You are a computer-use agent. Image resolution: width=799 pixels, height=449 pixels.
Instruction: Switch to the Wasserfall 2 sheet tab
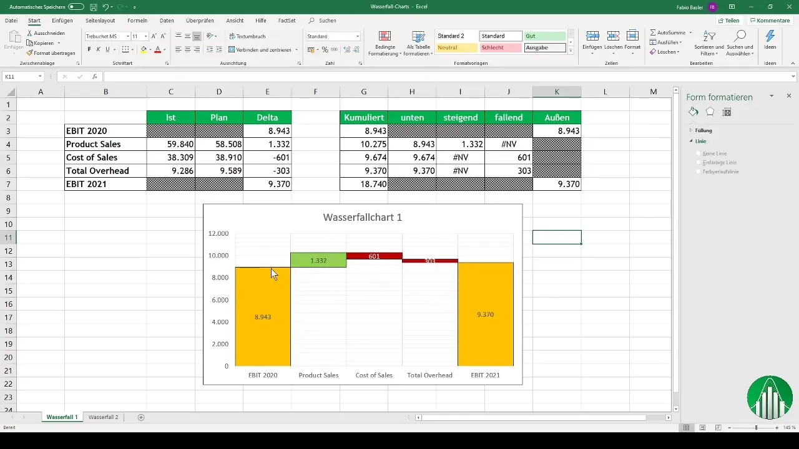tap(103, 417)
